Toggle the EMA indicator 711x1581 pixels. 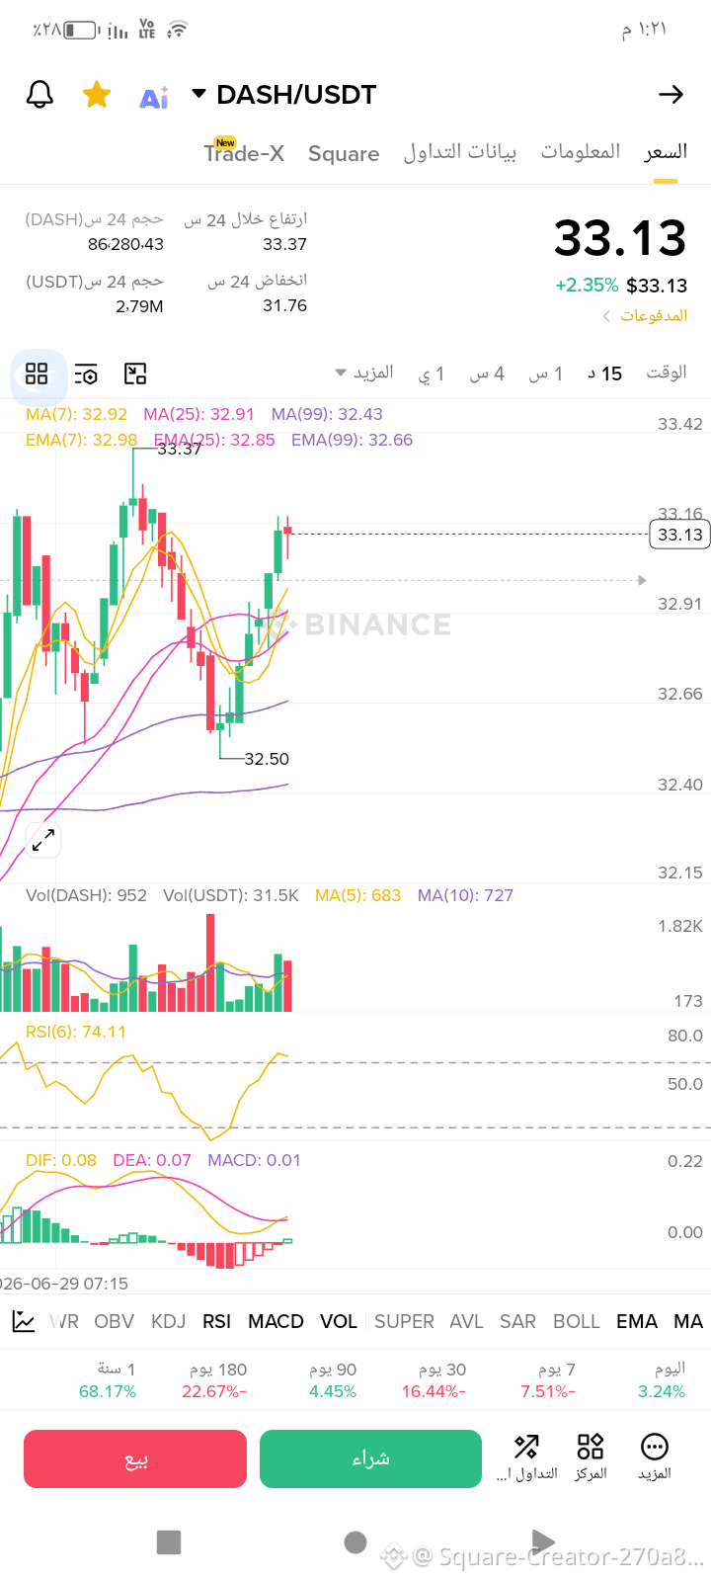636,1321
